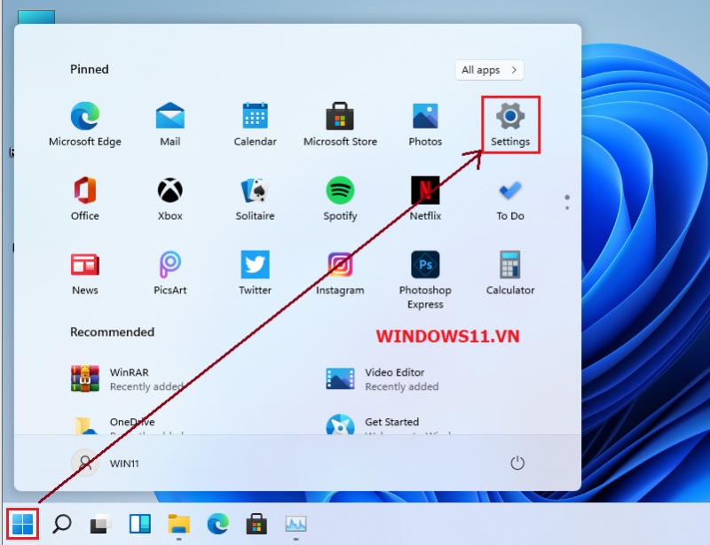Click the All apps button
The width and height of the screenshot is (710, 545).
(x=490, y=70)
